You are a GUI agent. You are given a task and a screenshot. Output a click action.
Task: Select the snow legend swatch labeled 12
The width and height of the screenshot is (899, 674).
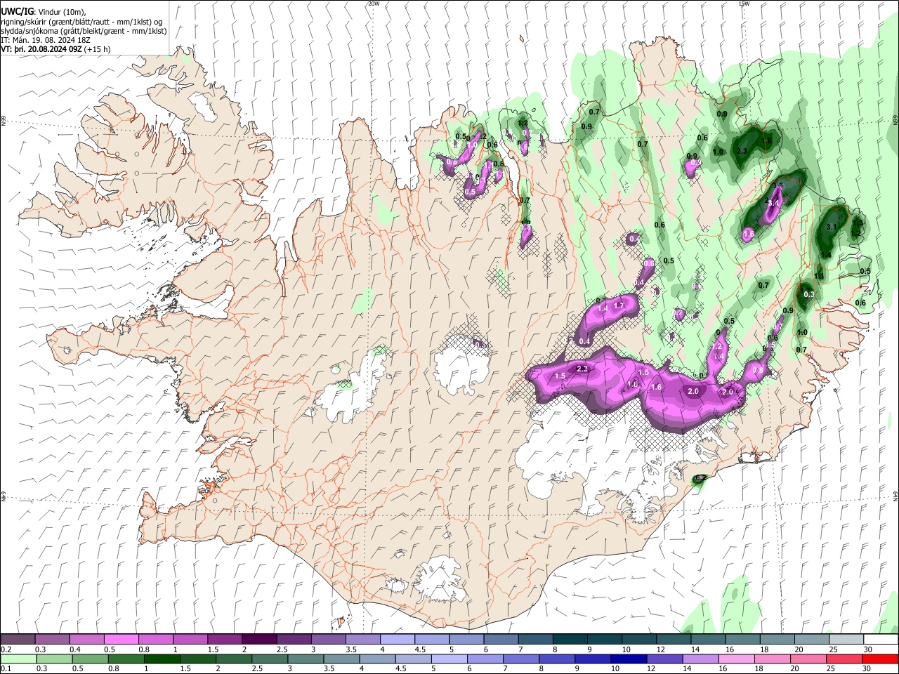point(673,639)
